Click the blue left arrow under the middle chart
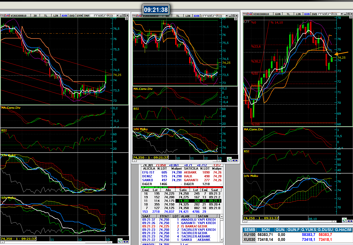This screenshot has width=353, height=245. click(234, 160)
